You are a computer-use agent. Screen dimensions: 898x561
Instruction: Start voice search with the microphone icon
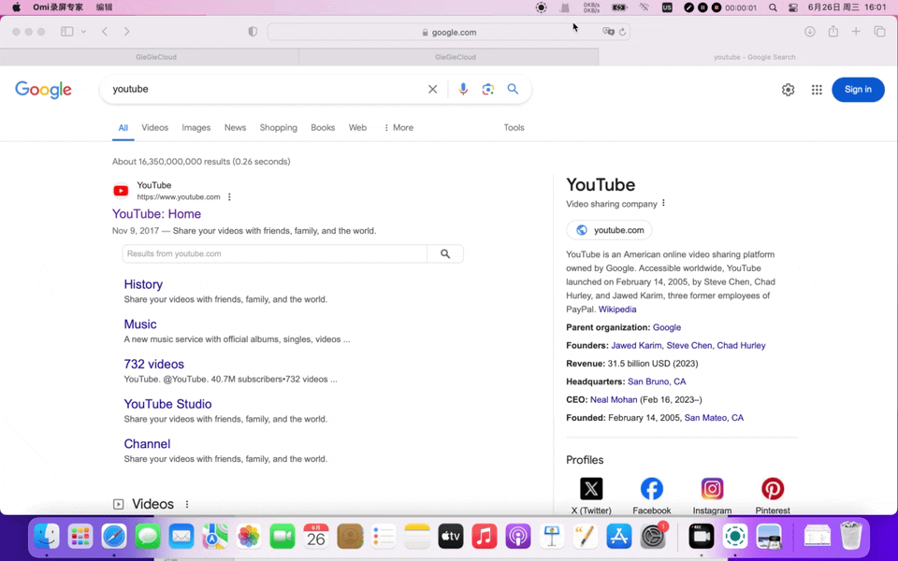[463, 90]
